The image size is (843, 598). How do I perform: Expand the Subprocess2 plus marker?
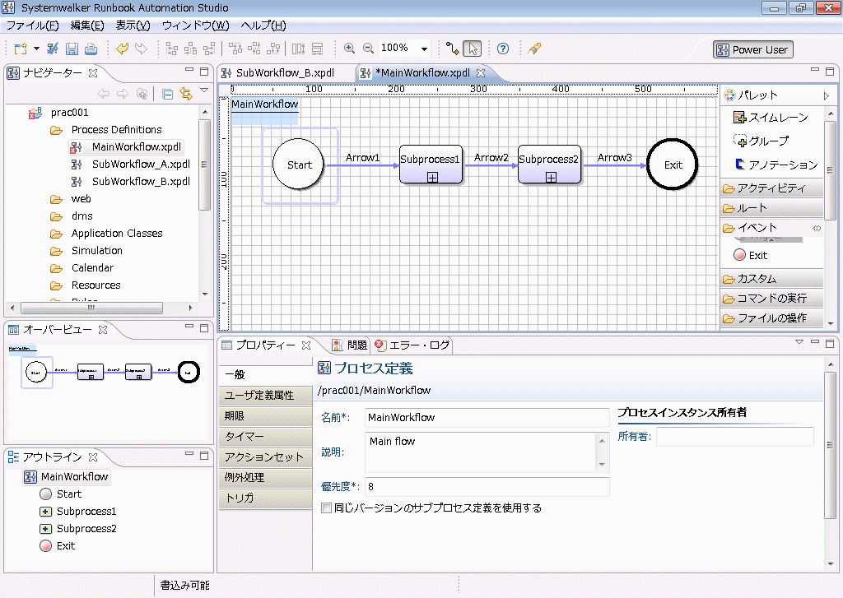551,178
